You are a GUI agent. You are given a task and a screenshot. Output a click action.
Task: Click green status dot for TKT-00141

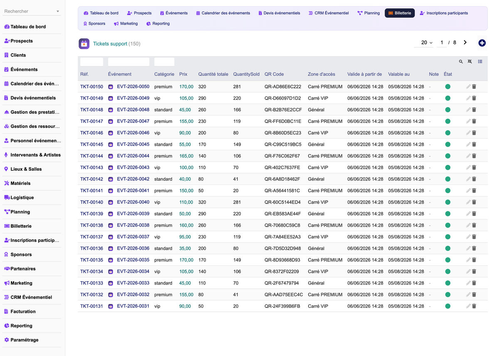(x=448, y=191)
